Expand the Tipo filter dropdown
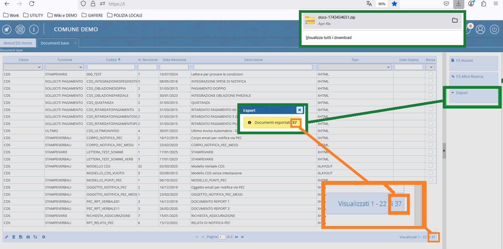This screenshot has width=503, height=249. [355, 67]
